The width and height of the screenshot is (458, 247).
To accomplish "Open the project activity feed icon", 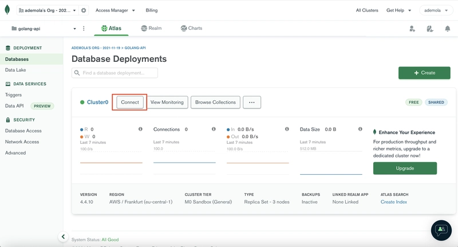I will click(x=430, y=29).
